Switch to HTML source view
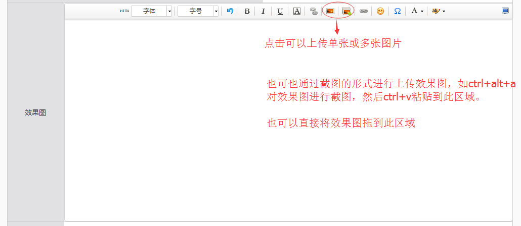521x226 pixels. (x=124, y=11)
